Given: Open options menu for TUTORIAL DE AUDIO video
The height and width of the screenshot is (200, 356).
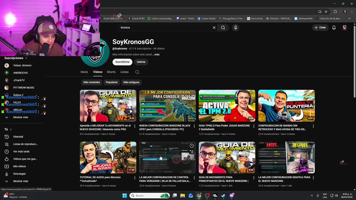Looking at the screenshot, I should [135, 178].
